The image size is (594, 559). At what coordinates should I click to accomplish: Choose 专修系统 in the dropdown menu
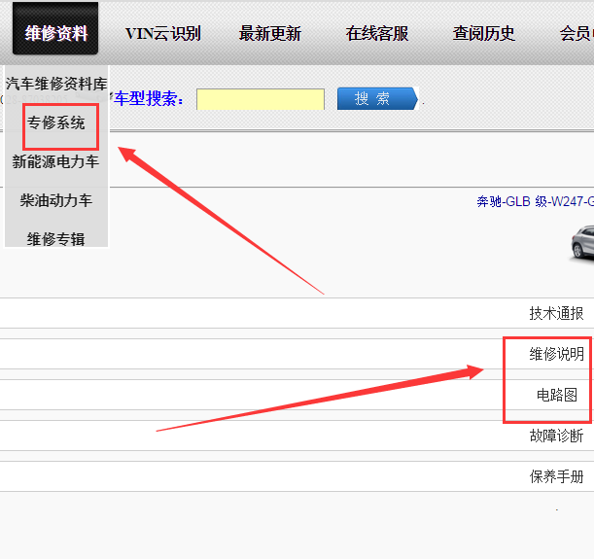coord(56,123)
